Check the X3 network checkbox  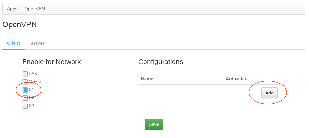click(x=25, y=106)
